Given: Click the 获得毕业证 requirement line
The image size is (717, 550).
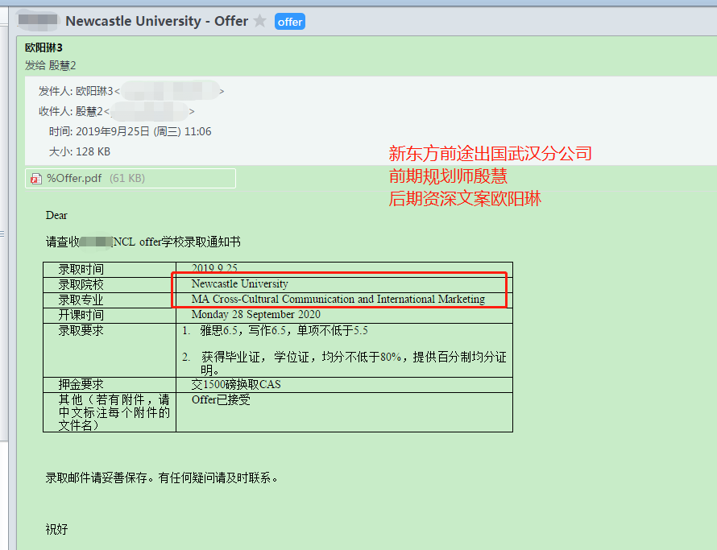Looking at the screenshot, I should pyautogui.click(x=344, y=363).
